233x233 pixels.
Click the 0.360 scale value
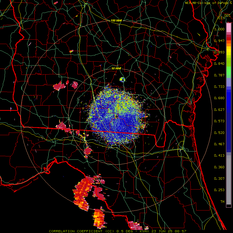219,167
